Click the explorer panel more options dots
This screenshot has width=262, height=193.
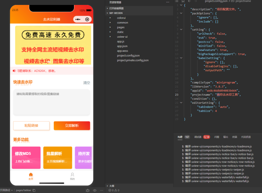tap(168, 2)
